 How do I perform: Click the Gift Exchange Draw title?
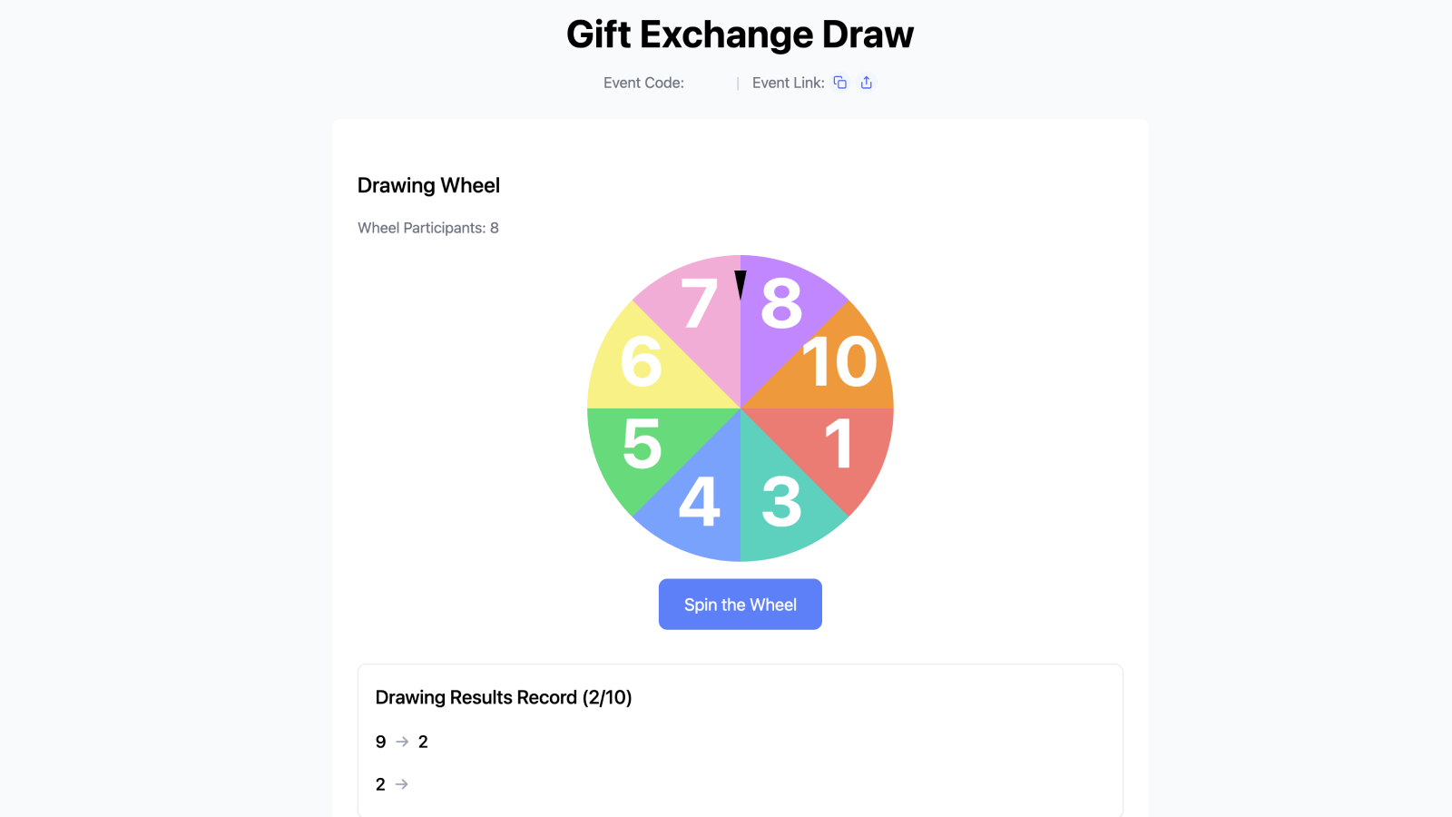pyautogui.click(x=740, y=34)
